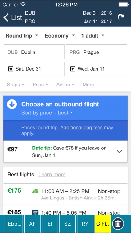The height and width of the screenshot is (233, 131).
Task: Expand the €97 date tip chevron
Action: 120,151
